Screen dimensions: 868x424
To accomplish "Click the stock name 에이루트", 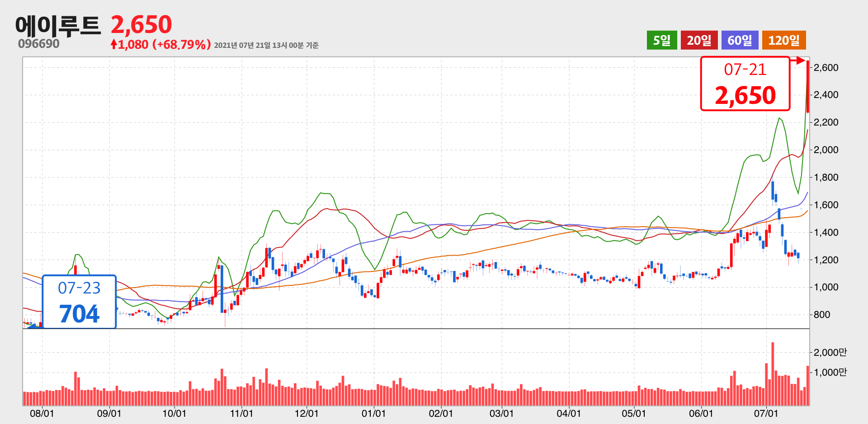I will 58,26.
